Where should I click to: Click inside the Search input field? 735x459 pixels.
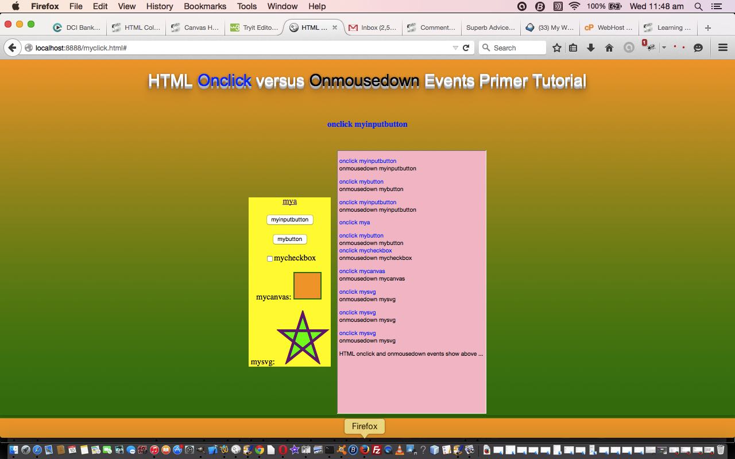point(517,48)
